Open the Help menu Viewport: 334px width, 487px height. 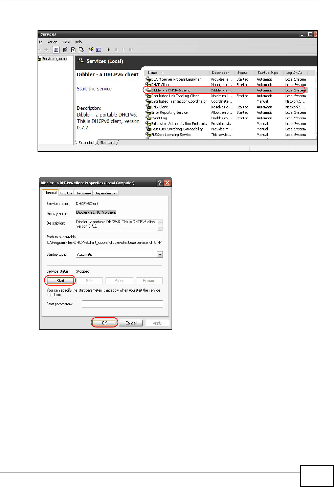[x=78, y=42]
